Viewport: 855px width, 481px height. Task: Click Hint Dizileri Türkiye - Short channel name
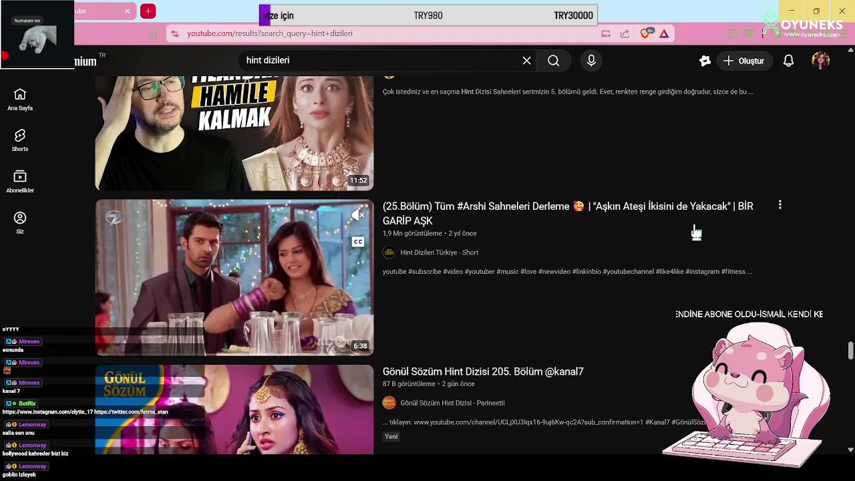tap(439, 253)
